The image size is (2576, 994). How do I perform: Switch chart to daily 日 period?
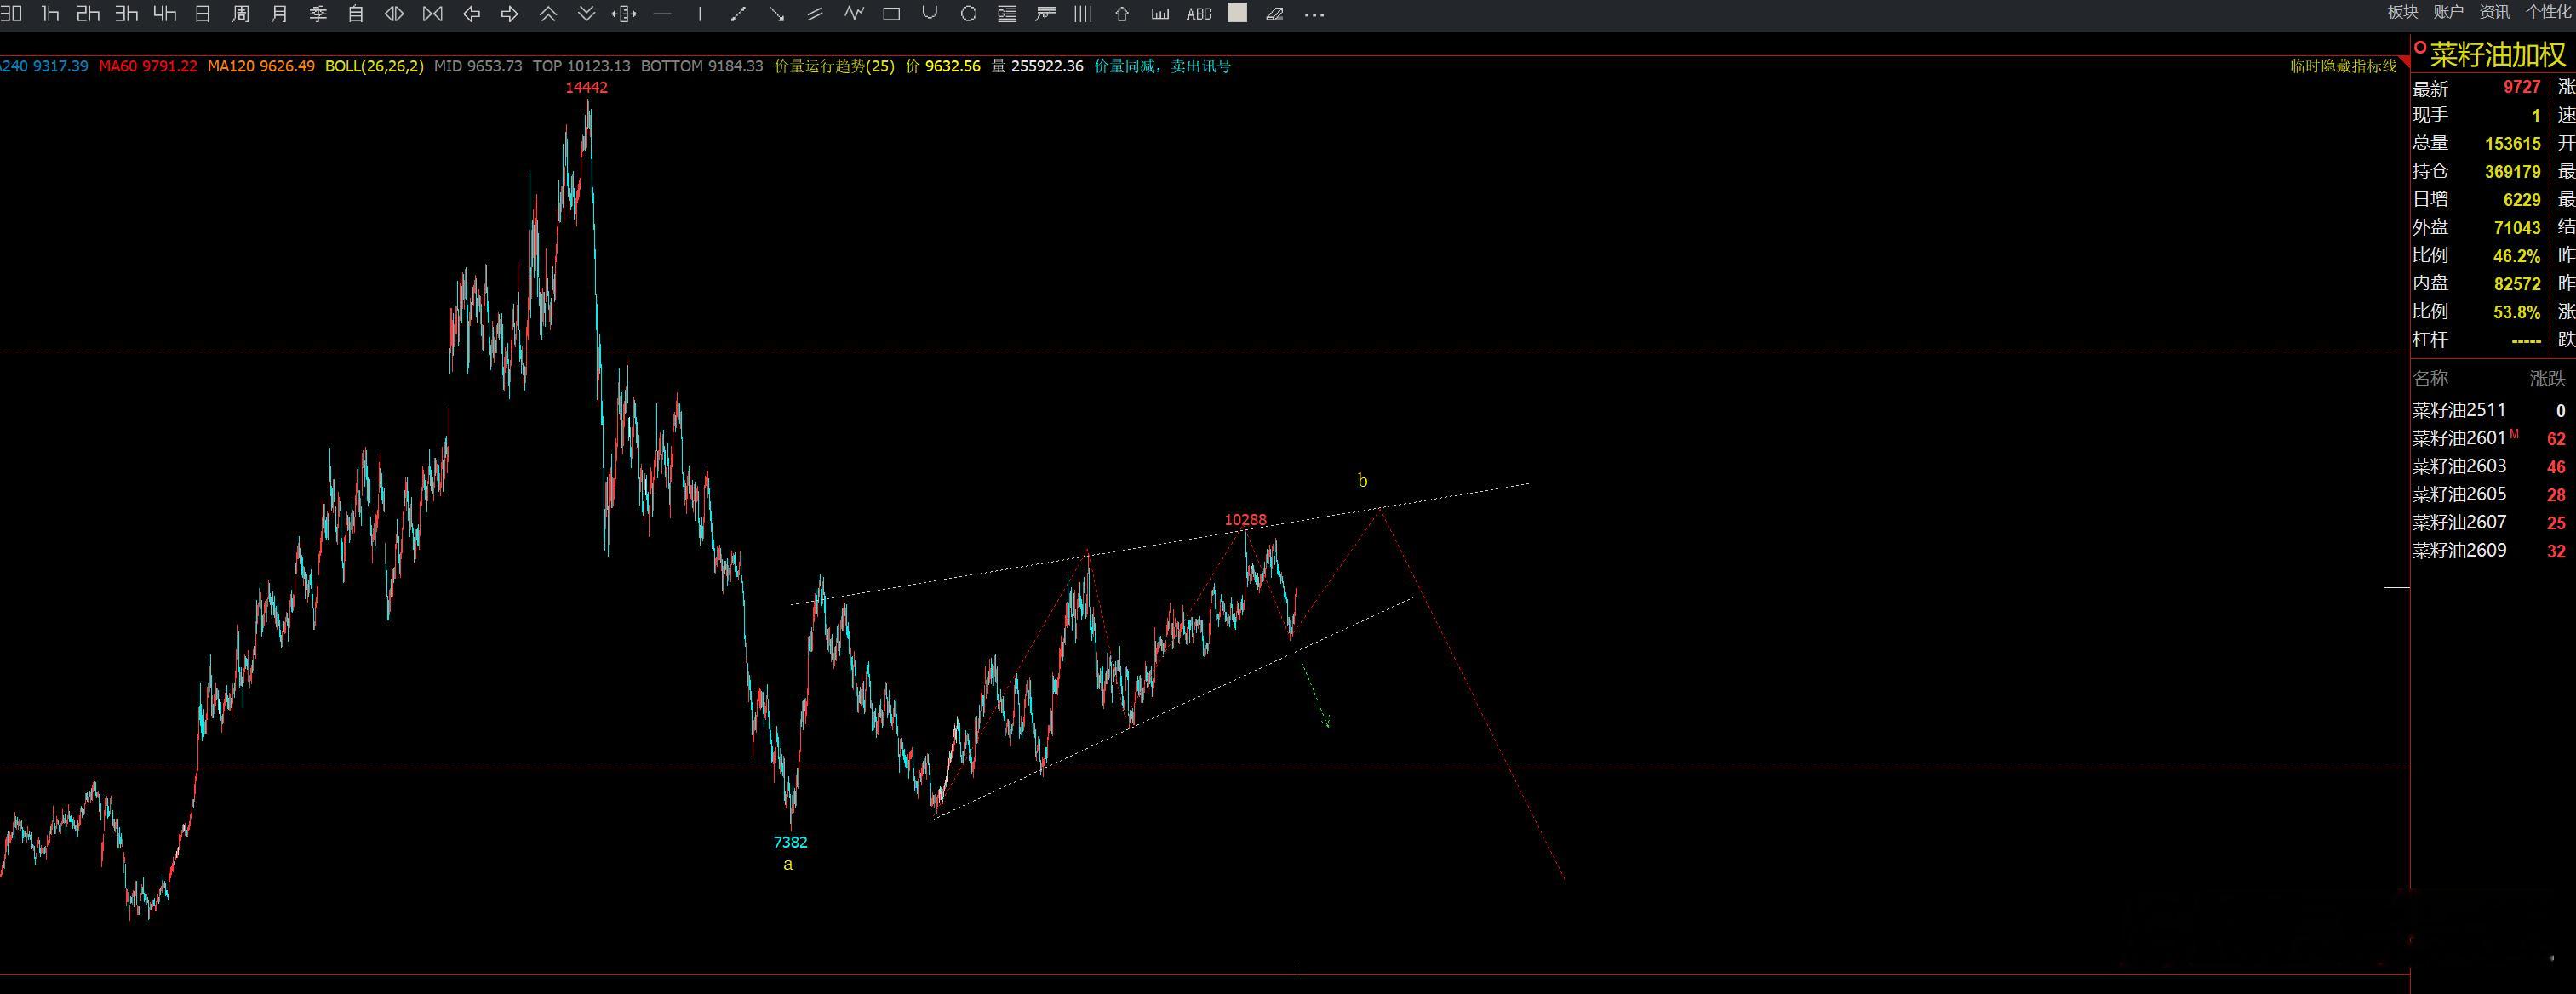click(203, 14)
